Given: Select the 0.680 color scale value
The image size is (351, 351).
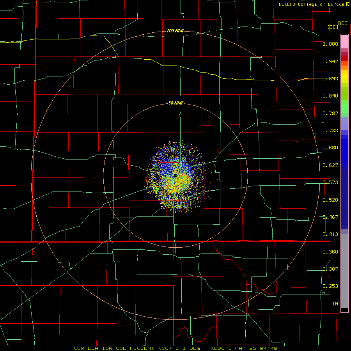Looking at the screenshot, I should [330, 148].
